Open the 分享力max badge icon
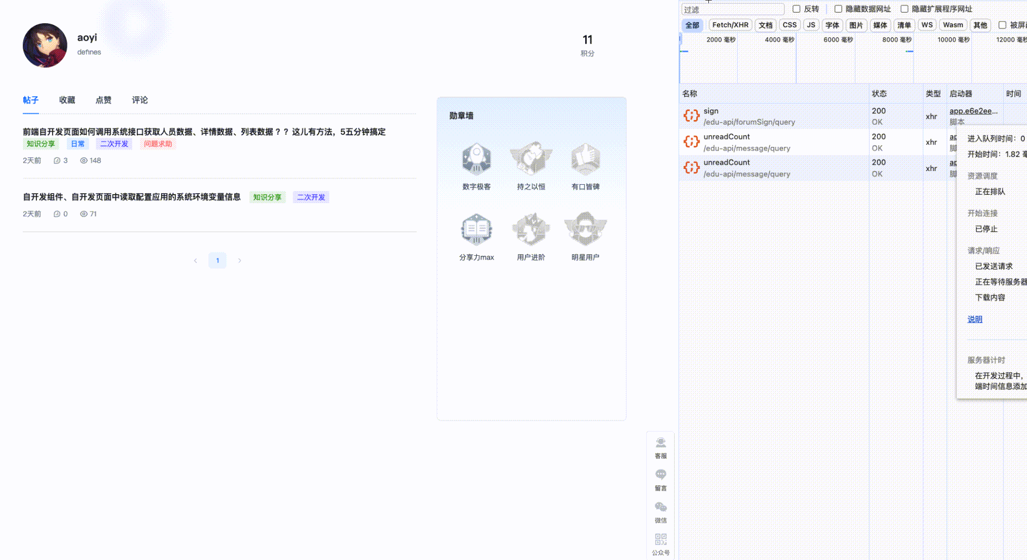1027x560 pixels. [x=477, y=229]
